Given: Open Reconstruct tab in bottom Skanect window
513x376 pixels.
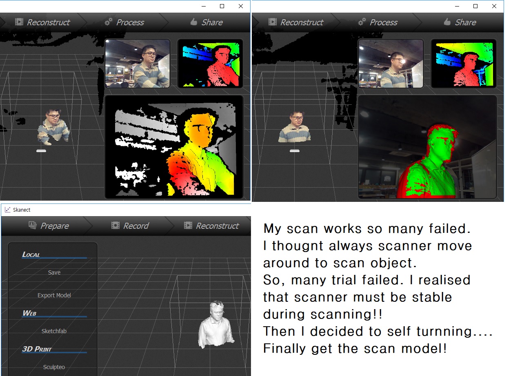Looking at the screenshot, I should click(x=211, y=226).
